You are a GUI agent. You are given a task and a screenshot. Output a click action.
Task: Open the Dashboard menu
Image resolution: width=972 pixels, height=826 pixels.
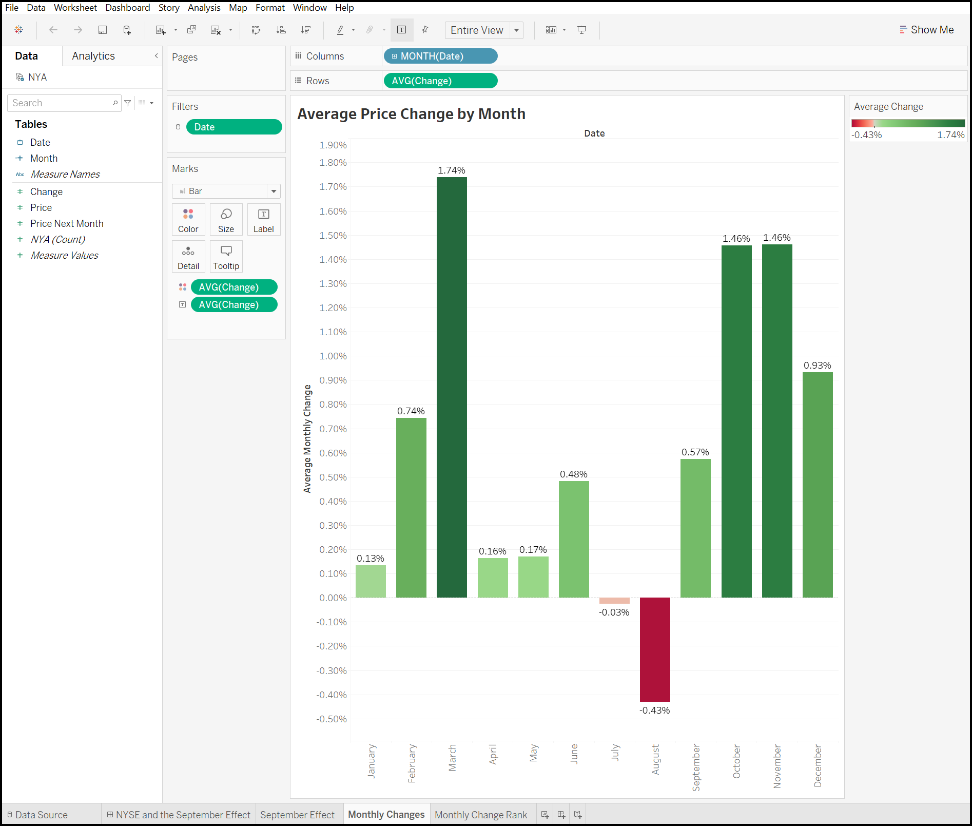128,8
